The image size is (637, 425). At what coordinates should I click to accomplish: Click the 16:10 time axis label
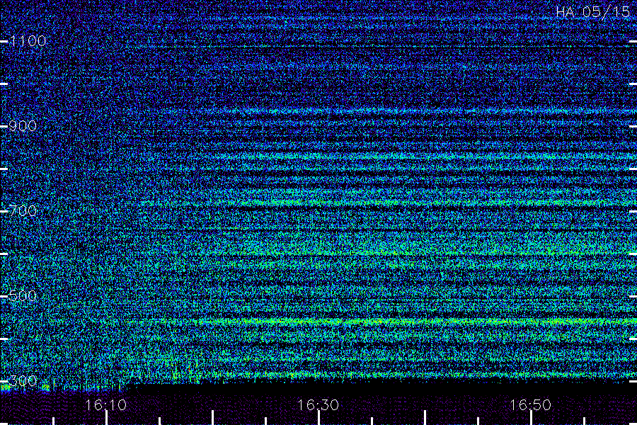(x=106, y=405)
